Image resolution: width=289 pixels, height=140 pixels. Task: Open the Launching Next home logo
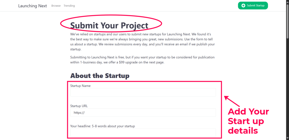coord(33,6)
